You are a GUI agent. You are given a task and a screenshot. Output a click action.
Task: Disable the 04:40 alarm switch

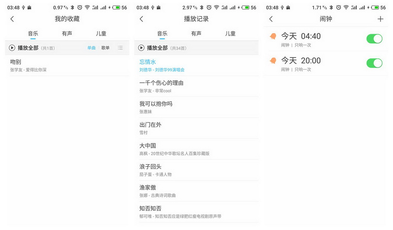[x=374, y=39]
